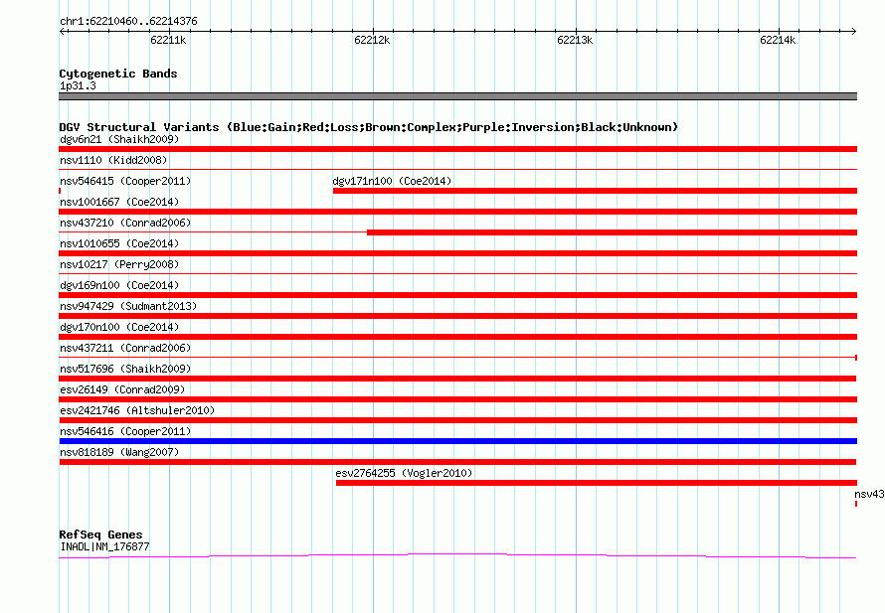
Task: Click the Cytogenetic Bands track title
Action: coord(118,74)
